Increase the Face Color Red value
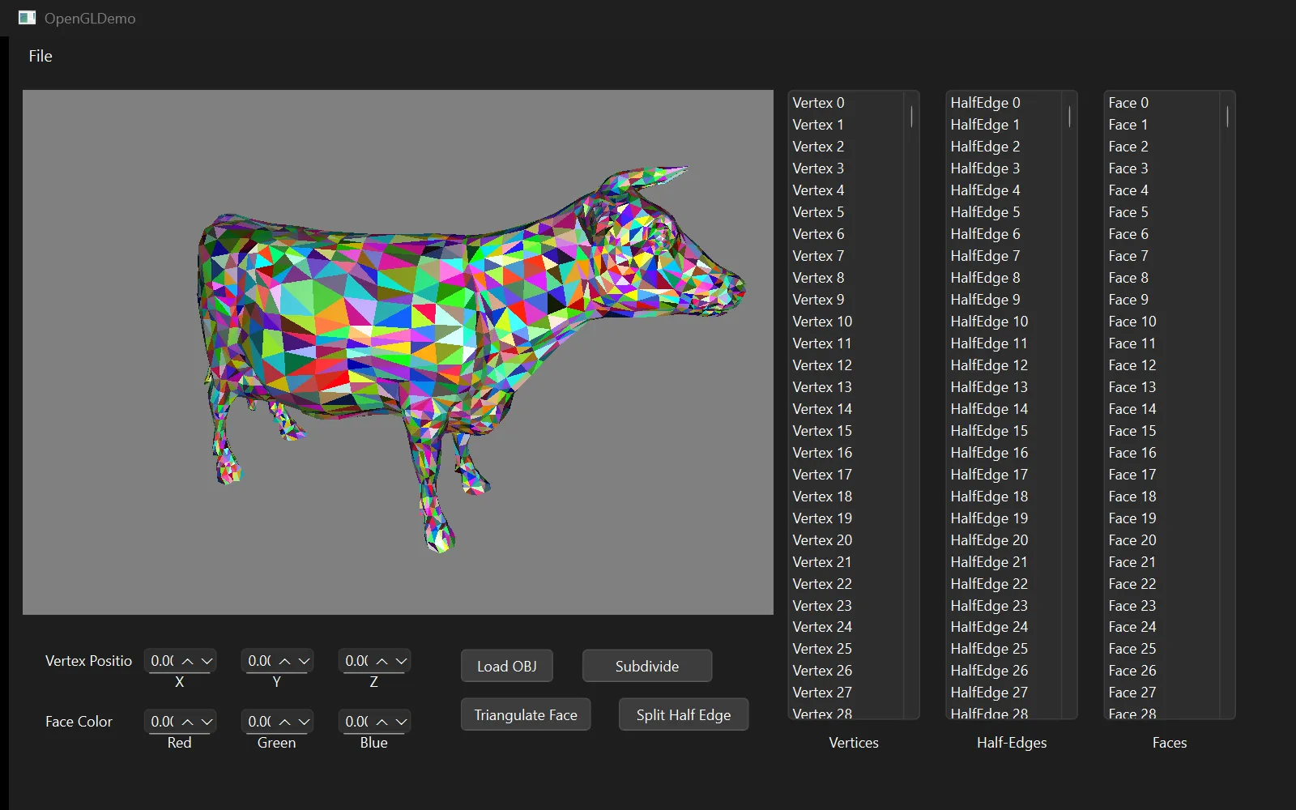This screenshot has width=1296, height=810. (x=188, y=722)
